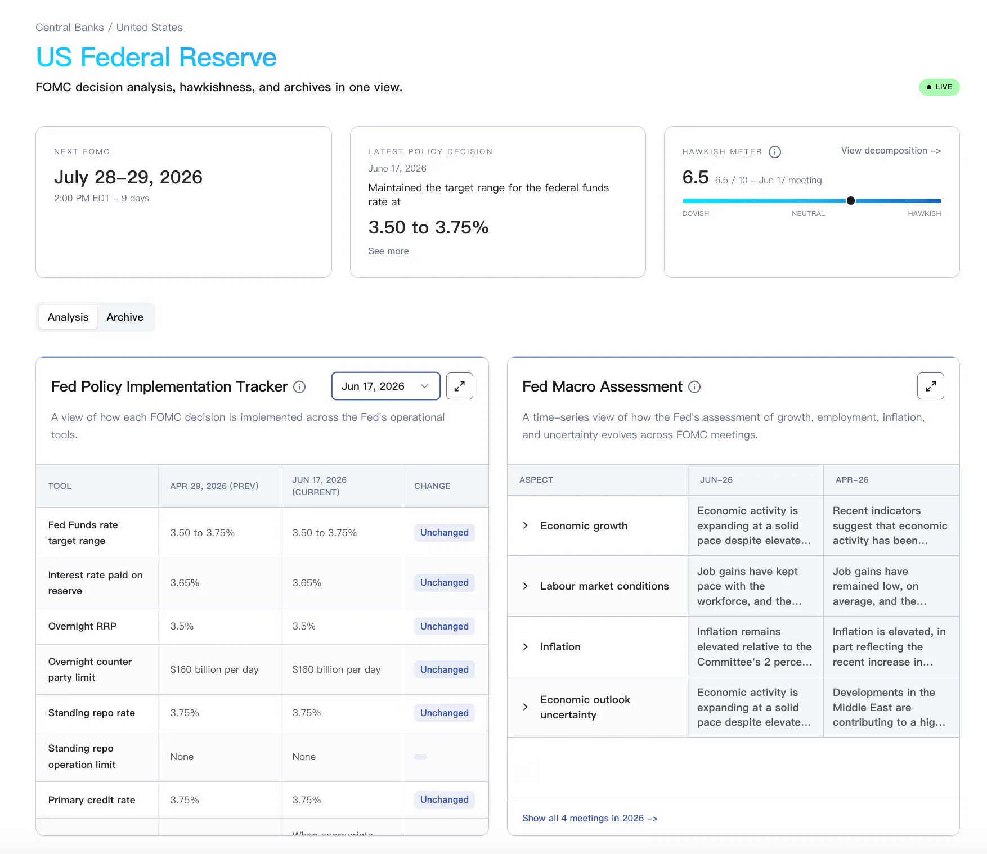Click the ASPECT column header
The height and width of the screenshot is (854, 987).
[598, 480]
